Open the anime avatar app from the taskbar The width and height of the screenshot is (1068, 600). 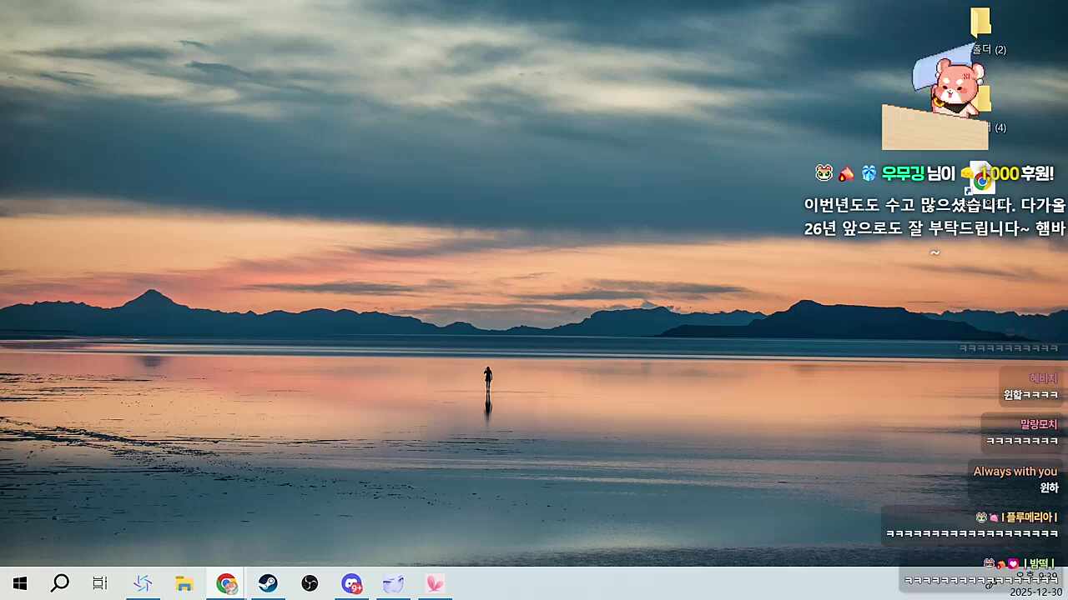point(392,583)
